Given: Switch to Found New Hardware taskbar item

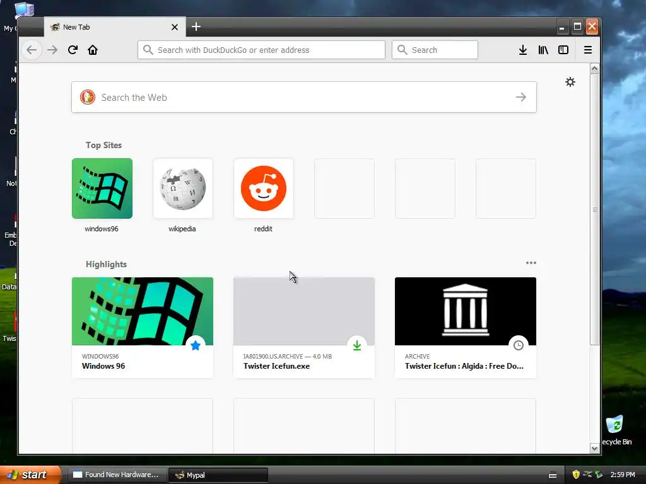Looking at the screenshot, I should click(116, 475).
